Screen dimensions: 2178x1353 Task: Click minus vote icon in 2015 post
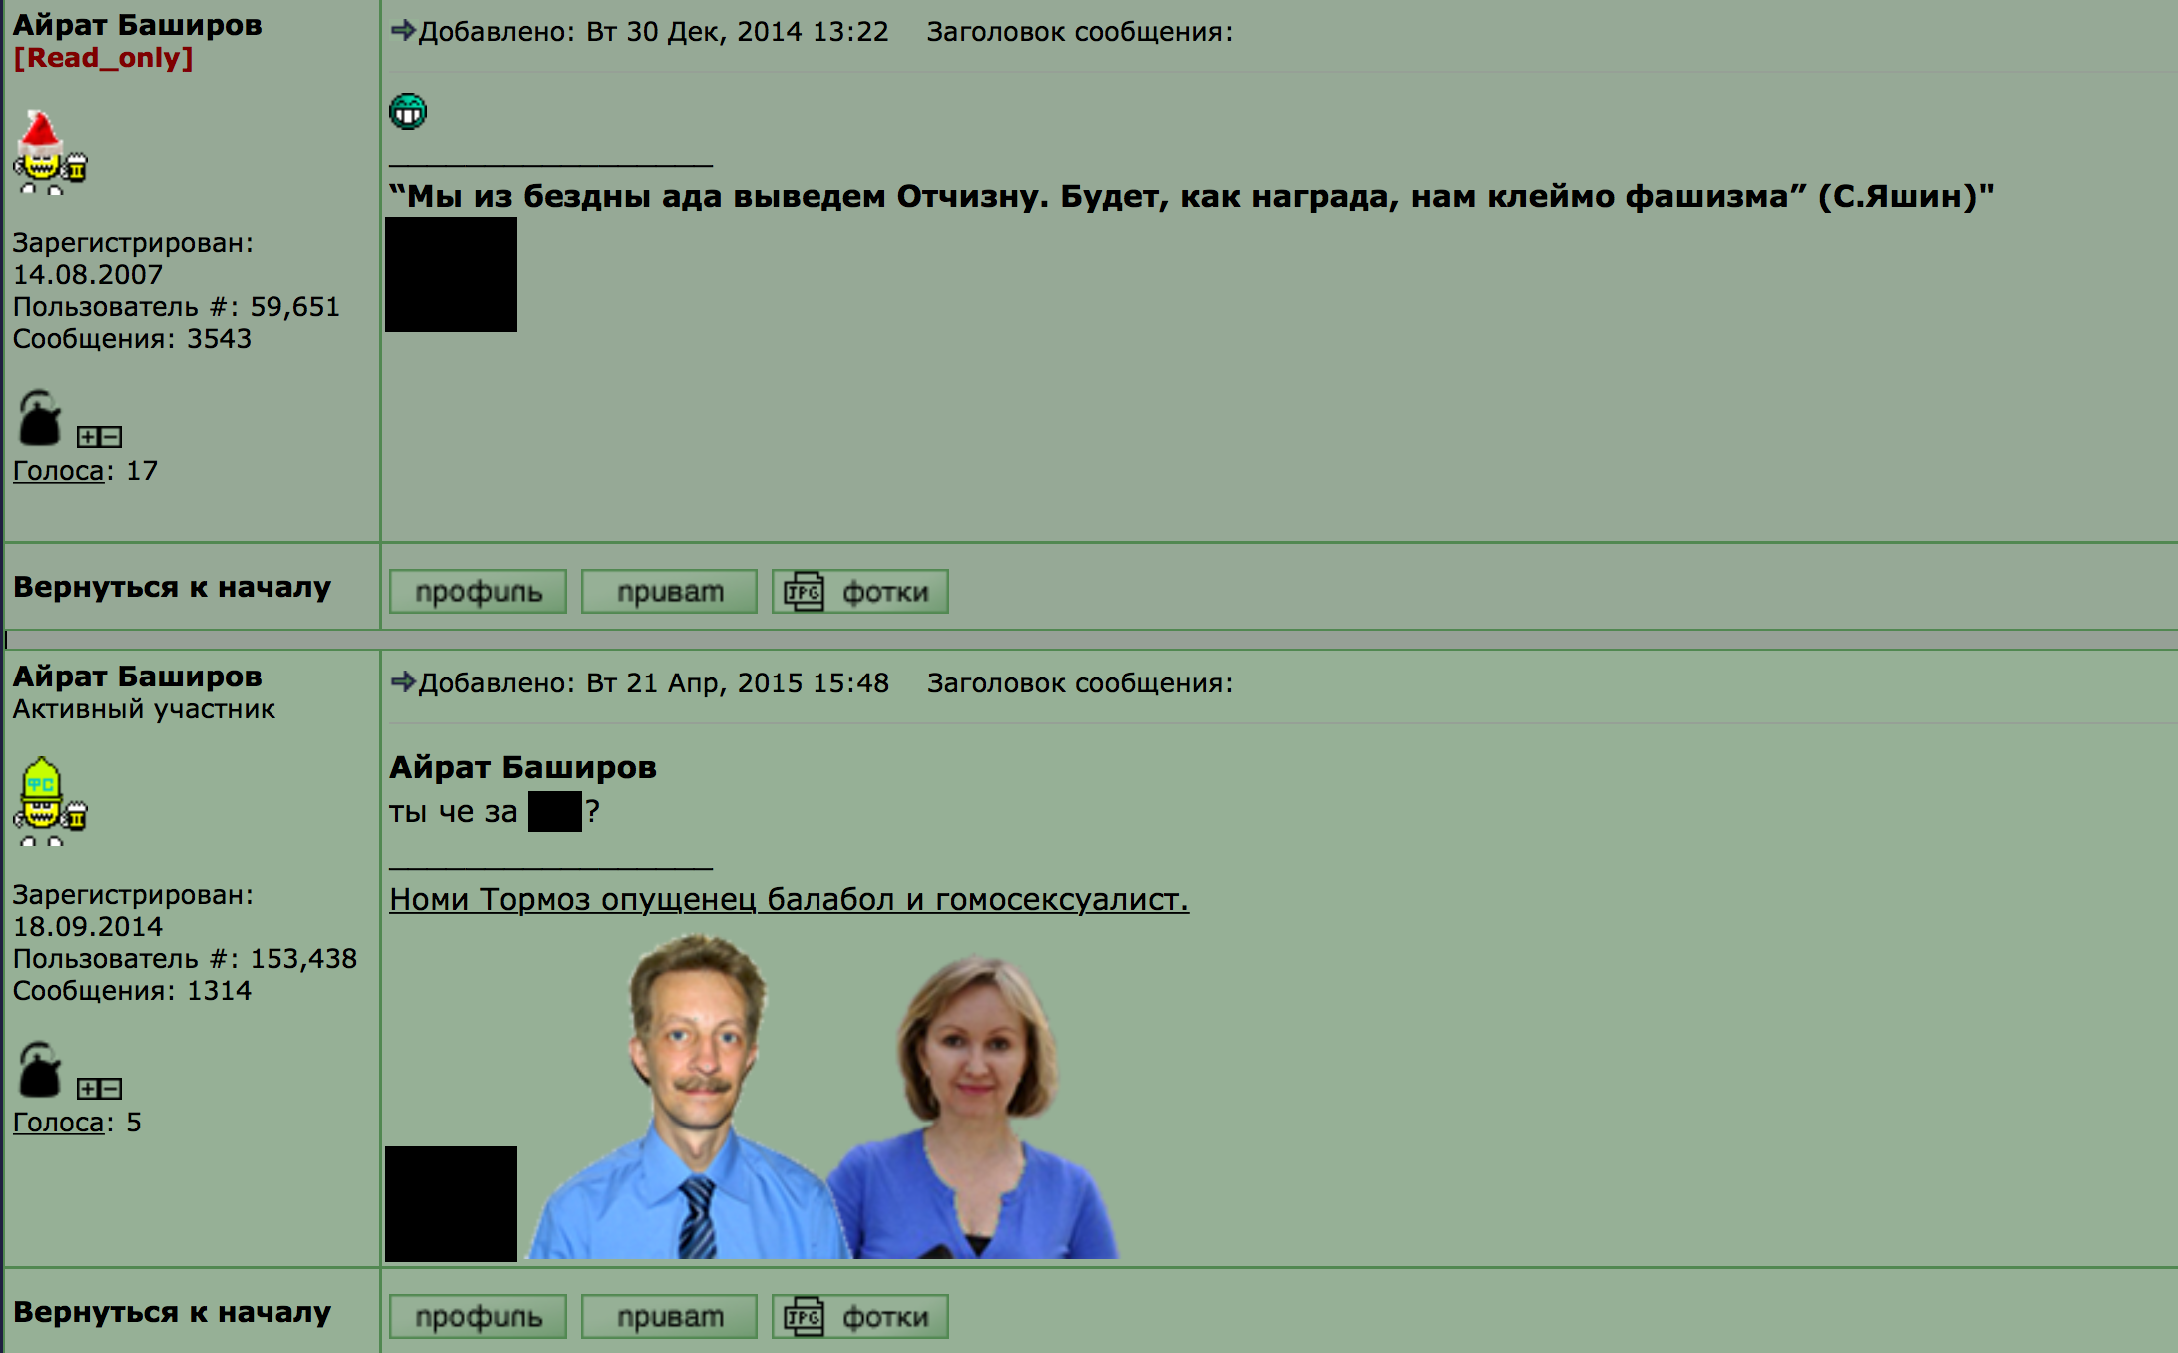click(x=111, y=1089)
